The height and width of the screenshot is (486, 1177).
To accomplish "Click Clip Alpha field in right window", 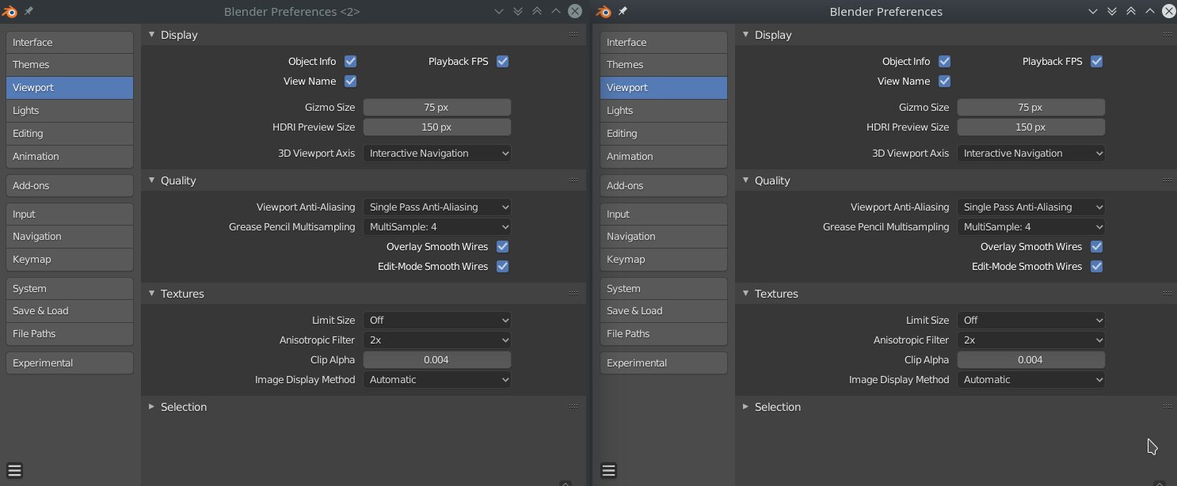I will pyautogui.click(x=1031, y=359).
